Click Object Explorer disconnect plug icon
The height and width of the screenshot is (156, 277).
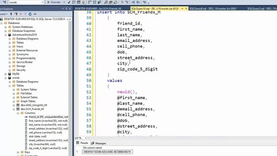click(x=16, y=14)
